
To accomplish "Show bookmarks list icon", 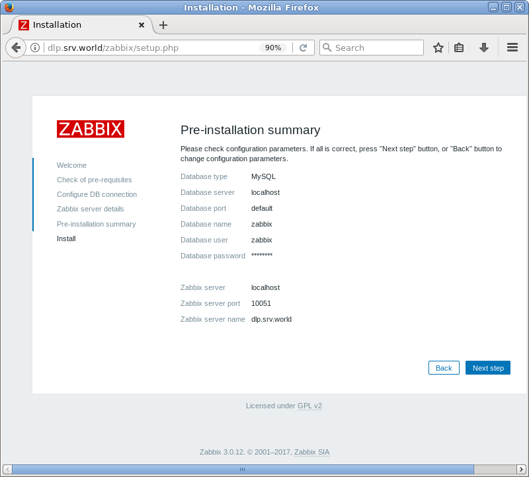I will pos(459,48).
